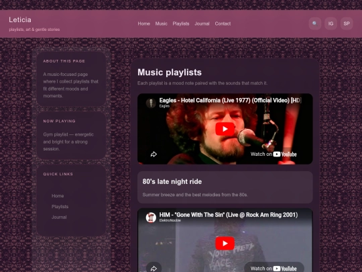The width and height of the screenshot is (362, 272).
Task: Open the ElektroNoobie channel avatar
Action: 151,218
